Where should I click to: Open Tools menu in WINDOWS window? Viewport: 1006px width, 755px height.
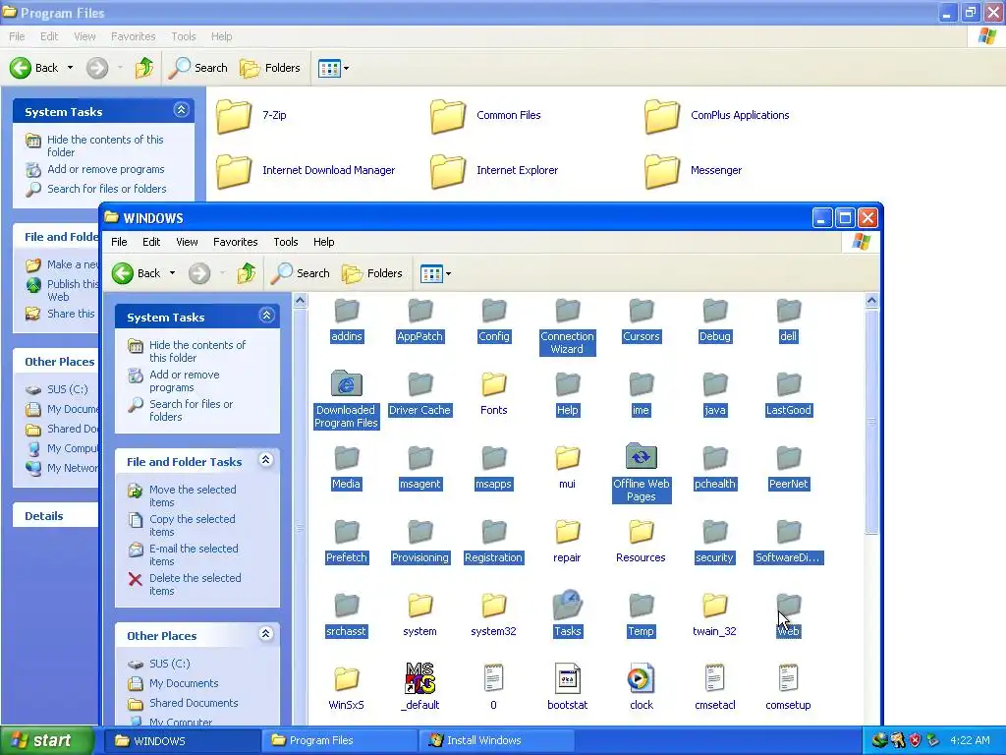(286, 242)
